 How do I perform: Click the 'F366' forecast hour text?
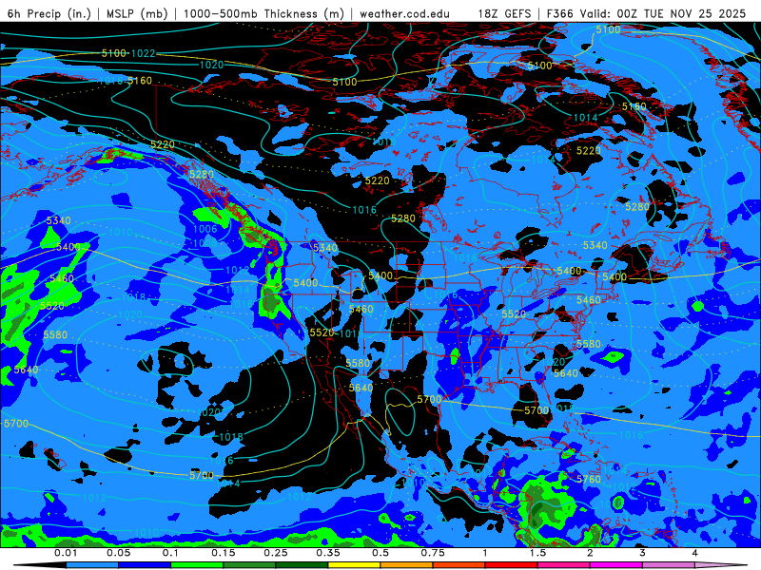pyautogui.click(x=560, y=13)
